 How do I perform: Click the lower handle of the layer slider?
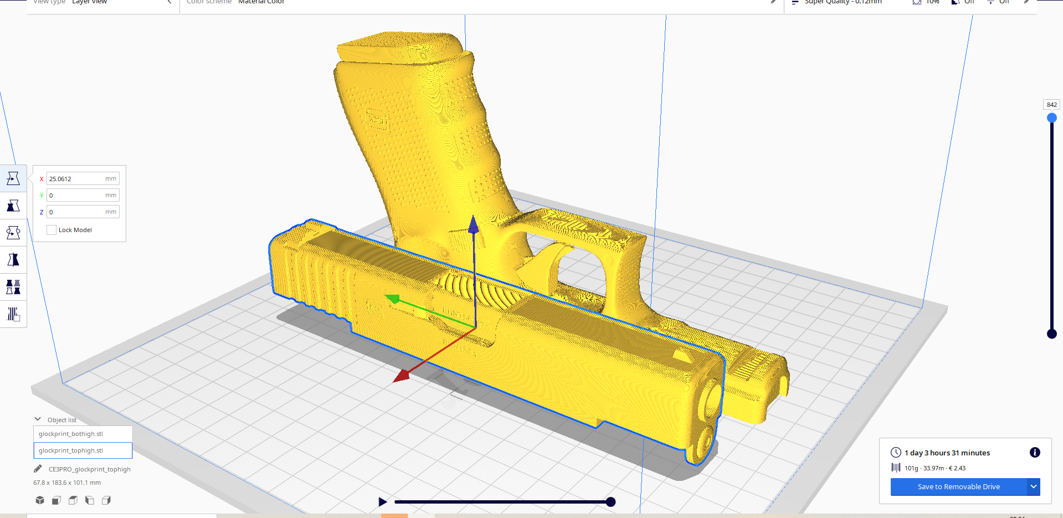click(1052, 334)
